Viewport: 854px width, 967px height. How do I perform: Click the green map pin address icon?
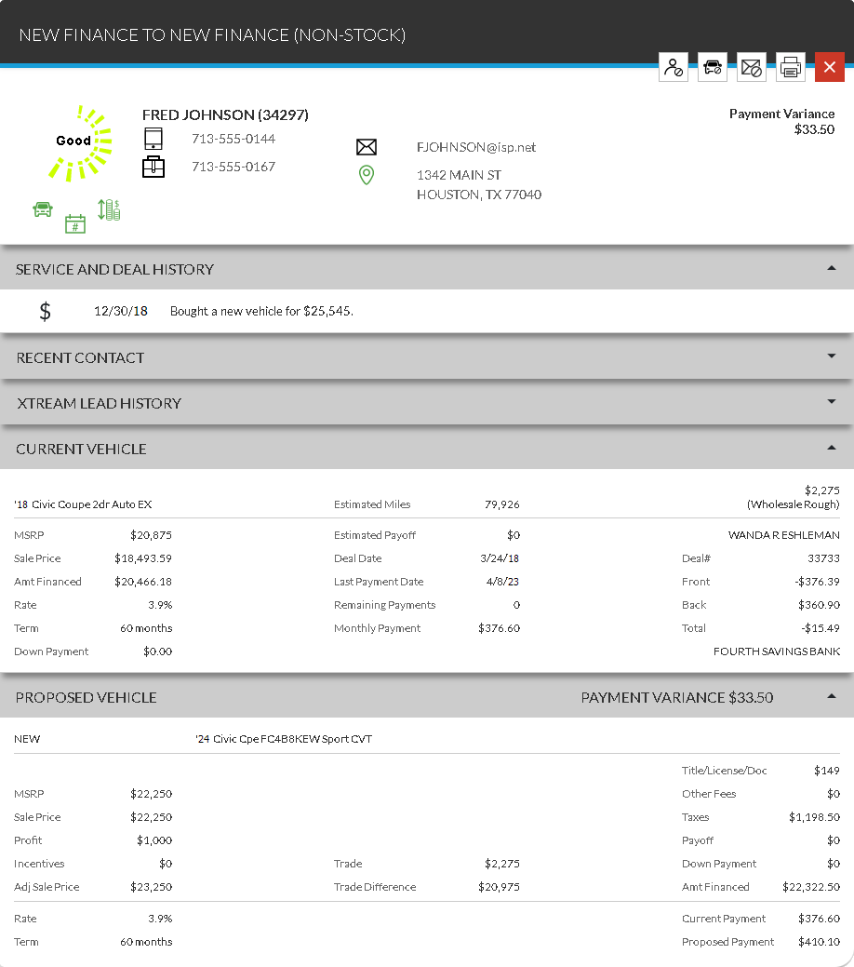pos(367,175)
